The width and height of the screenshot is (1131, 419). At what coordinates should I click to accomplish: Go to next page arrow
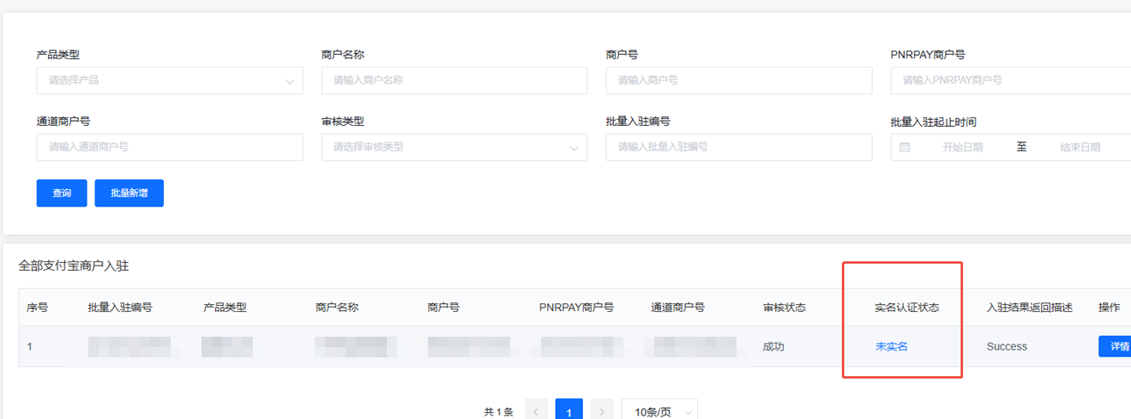point(602,410)
